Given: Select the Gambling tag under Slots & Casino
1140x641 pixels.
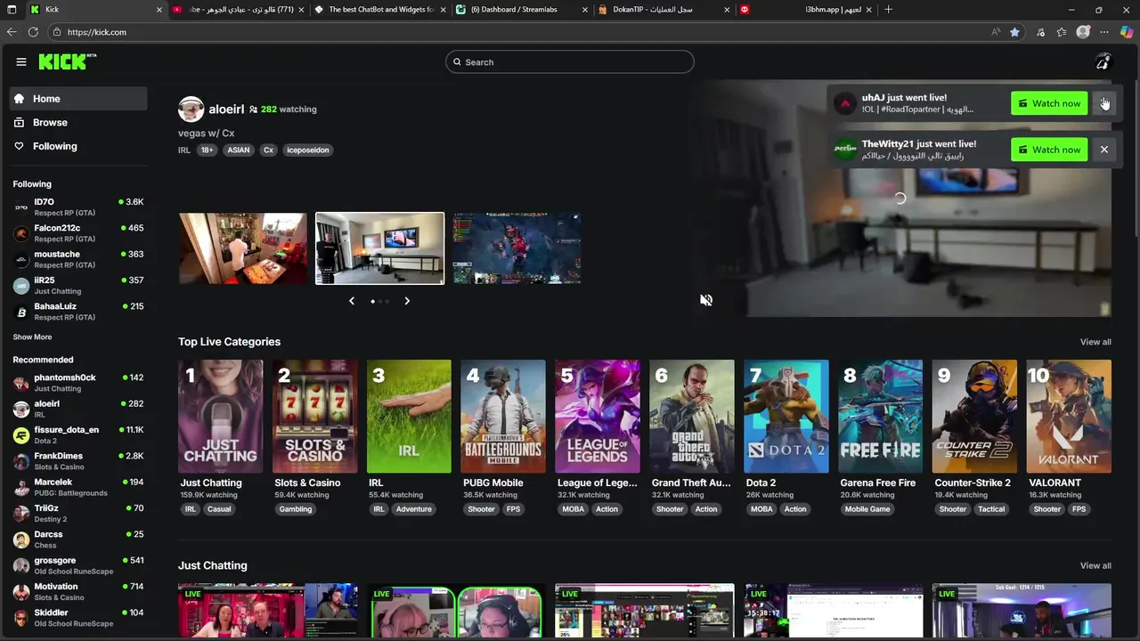Looking at the screenshot, I should 295,509.
